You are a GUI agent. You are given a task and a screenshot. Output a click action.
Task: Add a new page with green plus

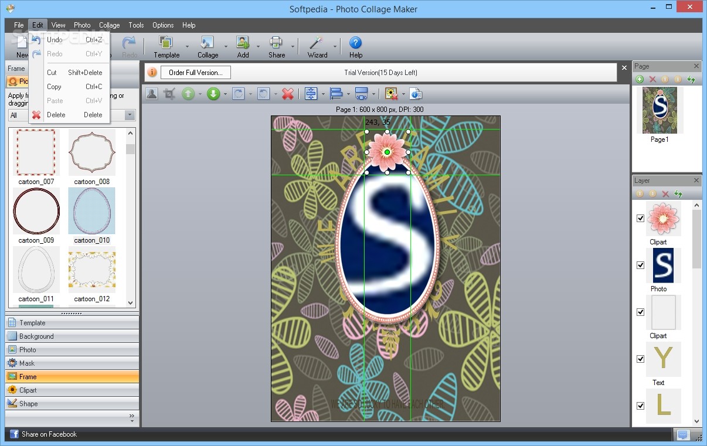(x=640, y=79)
